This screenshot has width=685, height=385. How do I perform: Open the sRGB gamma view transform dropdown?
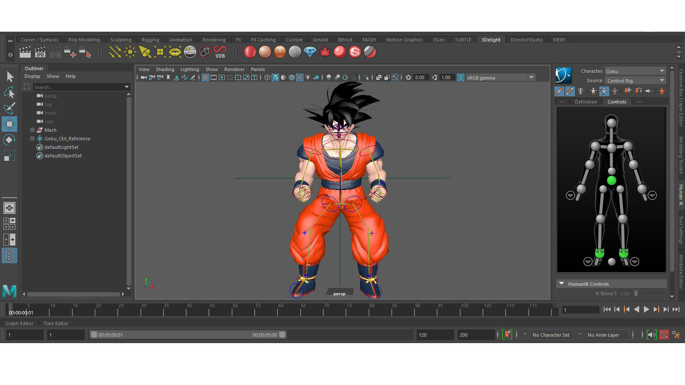coord(500,77)
